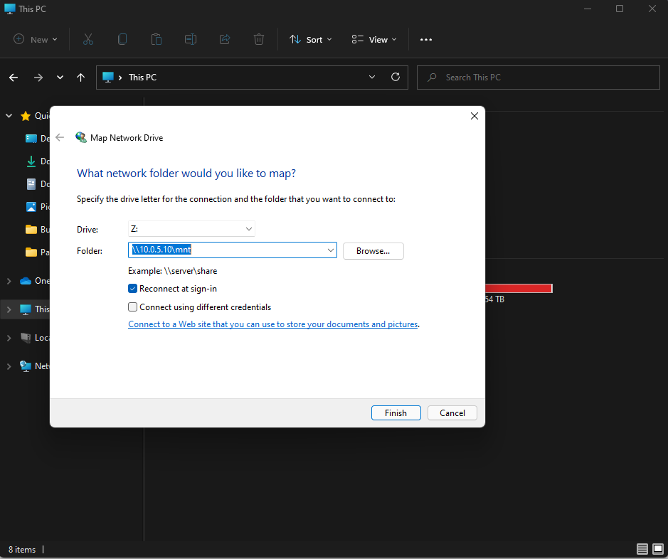Open recent locations chevron dropdown
This screenshot has height=559, width=668.
point(60,78)
